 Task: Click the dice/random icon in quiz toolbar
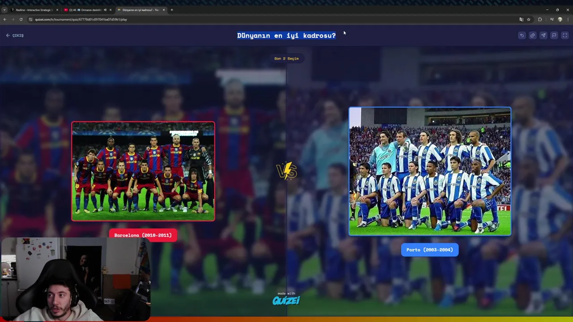click(x=532, y=35)
